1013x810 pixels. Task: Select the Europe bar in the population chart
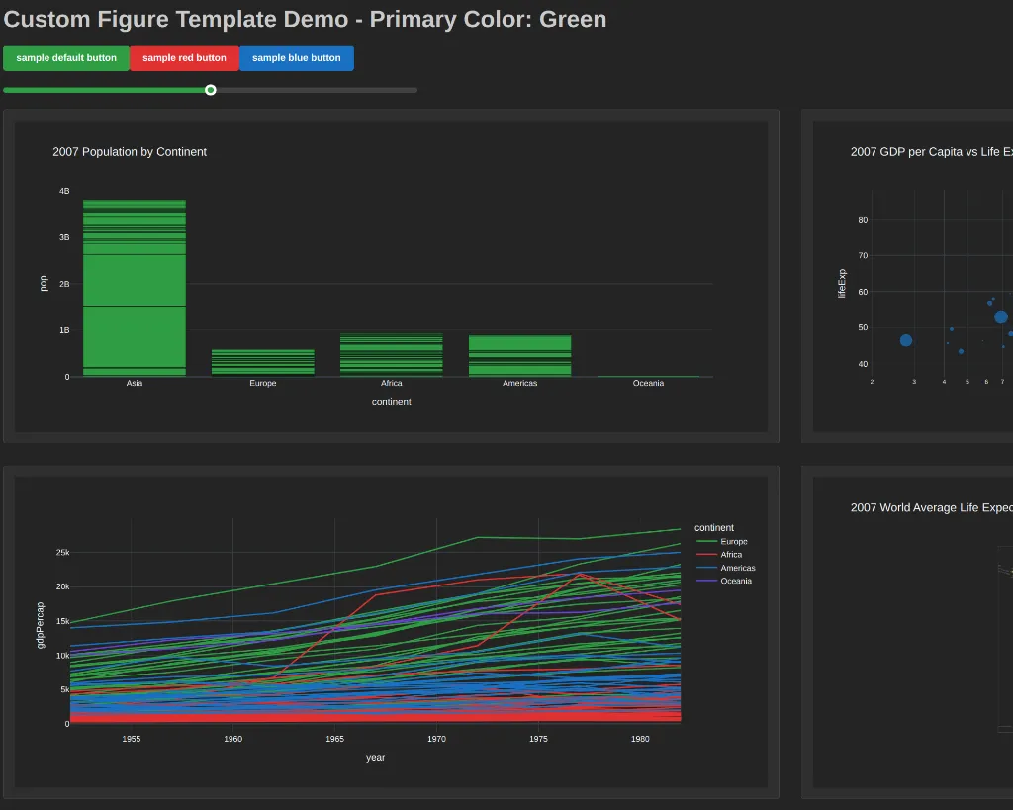263,363
